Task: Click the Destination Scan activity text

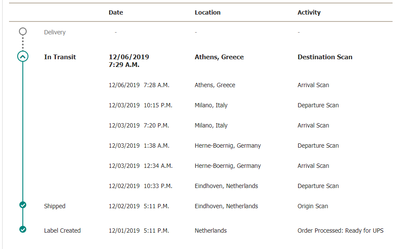Action: (325, 57)
